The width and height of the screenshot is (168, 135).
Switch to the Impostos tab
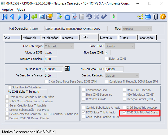coord(70,38)
